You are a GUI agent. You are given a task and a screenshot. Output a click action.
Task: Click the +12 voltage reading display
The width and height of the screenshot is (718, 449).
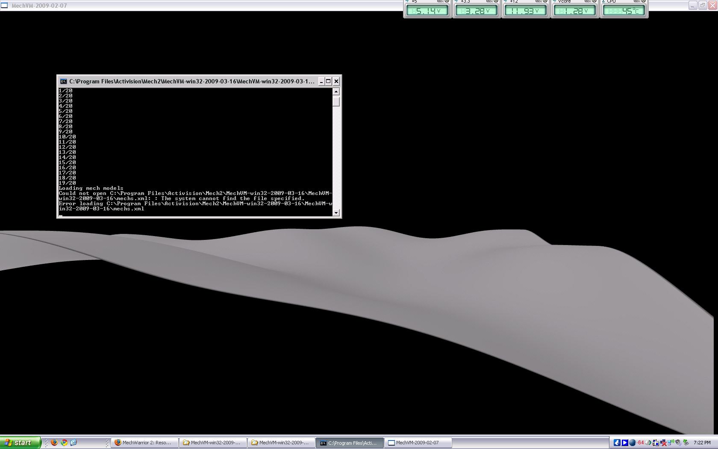click(x=525, y=11)
